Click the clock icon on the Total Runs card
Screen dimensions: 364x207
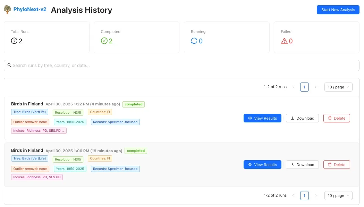click(x=14, y=41)
